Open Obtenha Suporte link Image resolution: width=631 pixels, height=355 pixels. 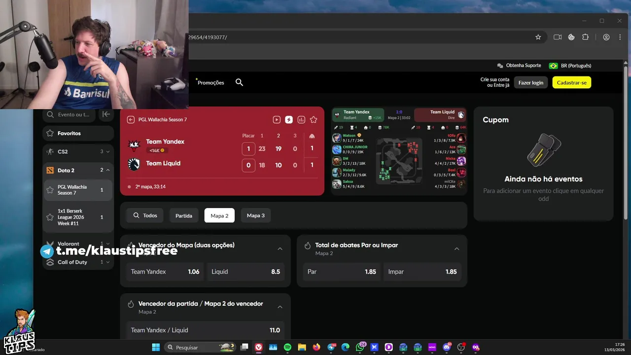519,66
